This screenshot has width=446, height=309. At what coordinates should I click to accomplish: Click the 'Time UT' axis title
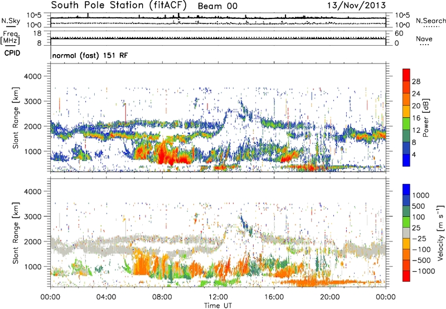pyautogui.click(x=218, y=306)
